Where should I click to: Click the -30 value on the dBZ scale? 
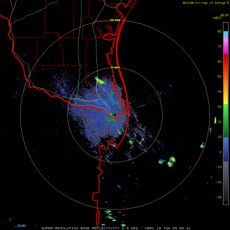click(x=218, y=197)
